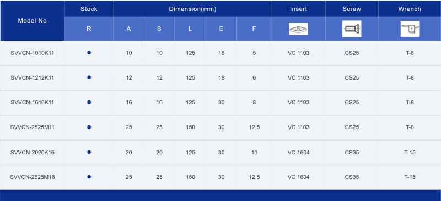Click stock dot for SVVCN-2020K16
The image size is (441, 201).
pyautogui.click(x=89, y=152)
